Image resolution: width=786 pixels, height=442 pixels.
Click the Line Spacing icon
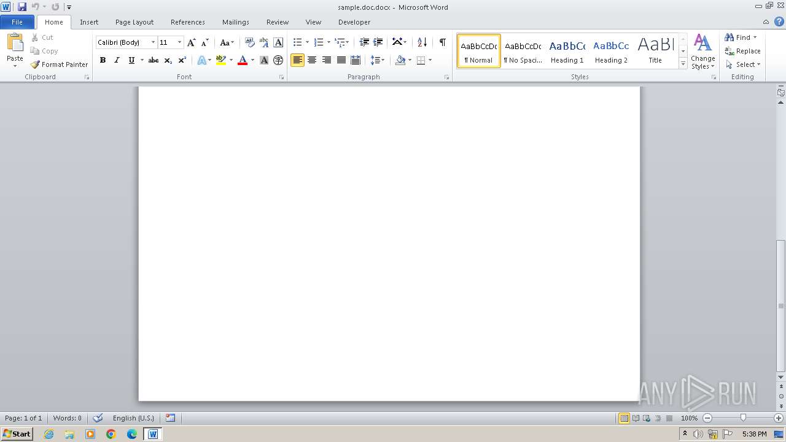[375, 60]
